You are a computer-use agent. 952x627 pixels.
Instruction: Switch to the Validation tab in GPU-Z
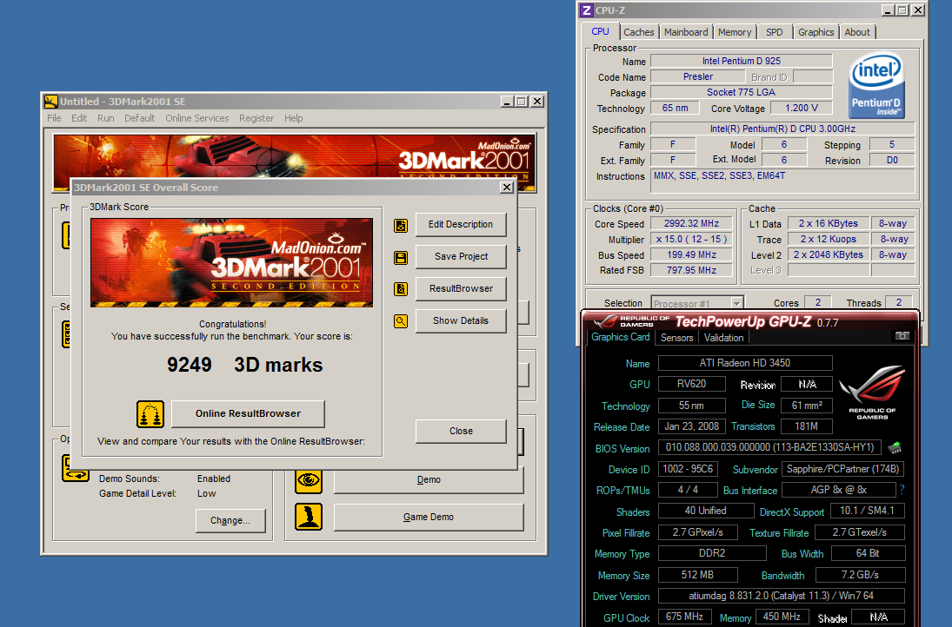point(723,338)
